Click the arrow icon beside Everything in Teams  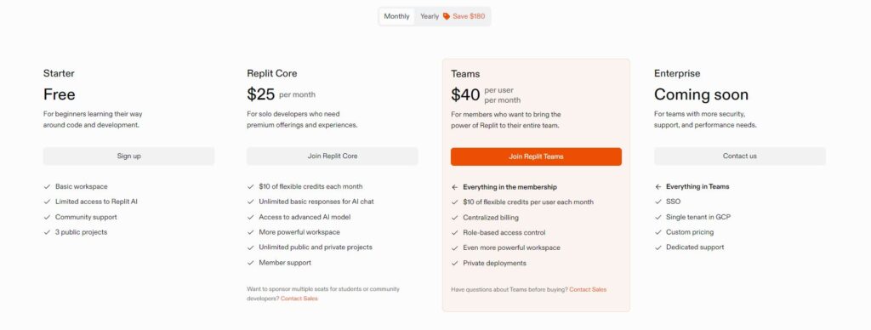click(658, 186)
